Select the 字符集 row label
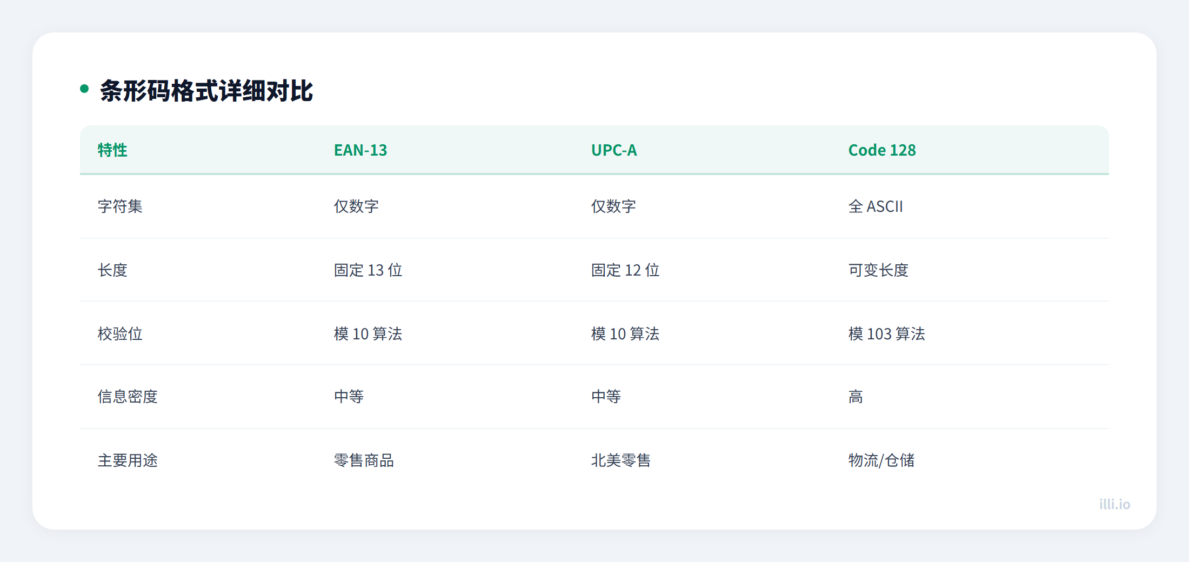Image resolution: width=1189 pixels, height=562 pixels. click(119, 206)
